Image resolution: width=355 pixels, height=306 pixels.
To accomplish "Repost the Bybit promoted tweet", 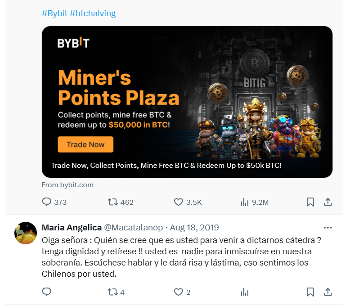I will 112,202.
